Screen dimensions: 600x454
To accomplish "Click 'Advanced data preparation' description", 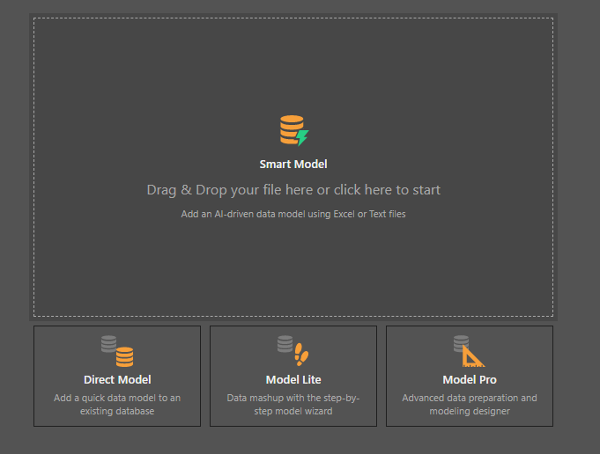I will point(470,405).
